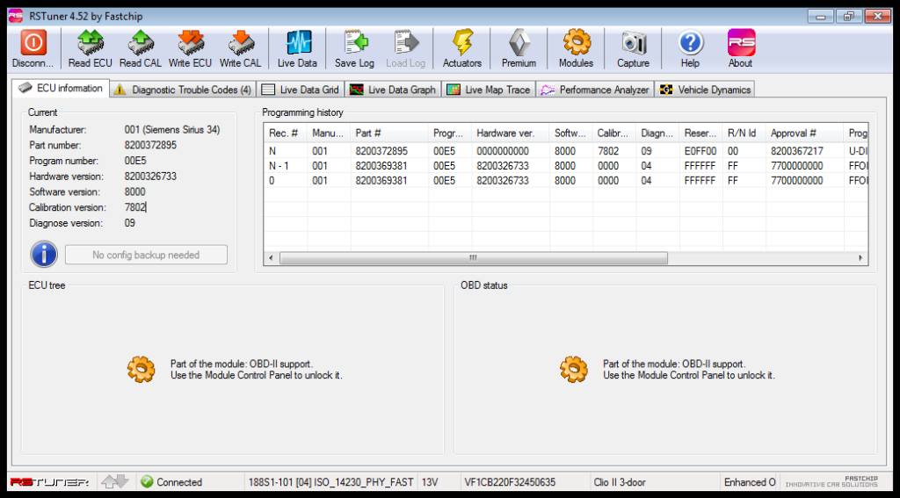Open the Live Data Graph tab

click(393, 90)
